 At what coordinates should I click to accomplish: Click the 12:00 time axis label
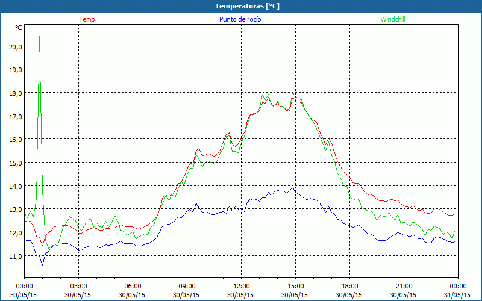242,287
